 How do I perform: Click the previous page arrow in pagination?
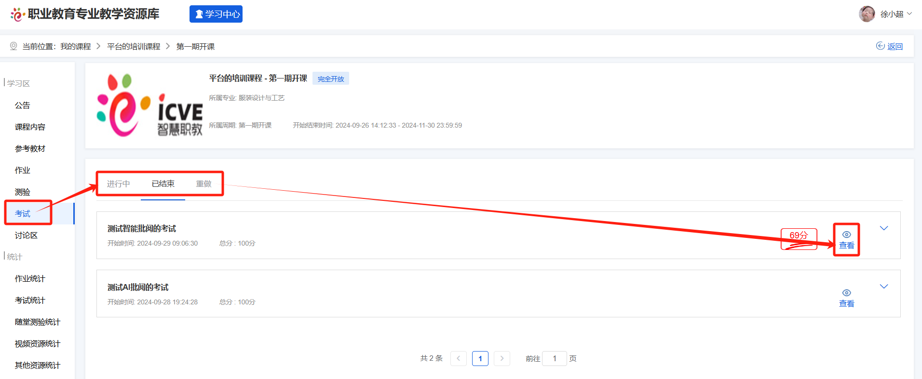(x=458, y=358)
